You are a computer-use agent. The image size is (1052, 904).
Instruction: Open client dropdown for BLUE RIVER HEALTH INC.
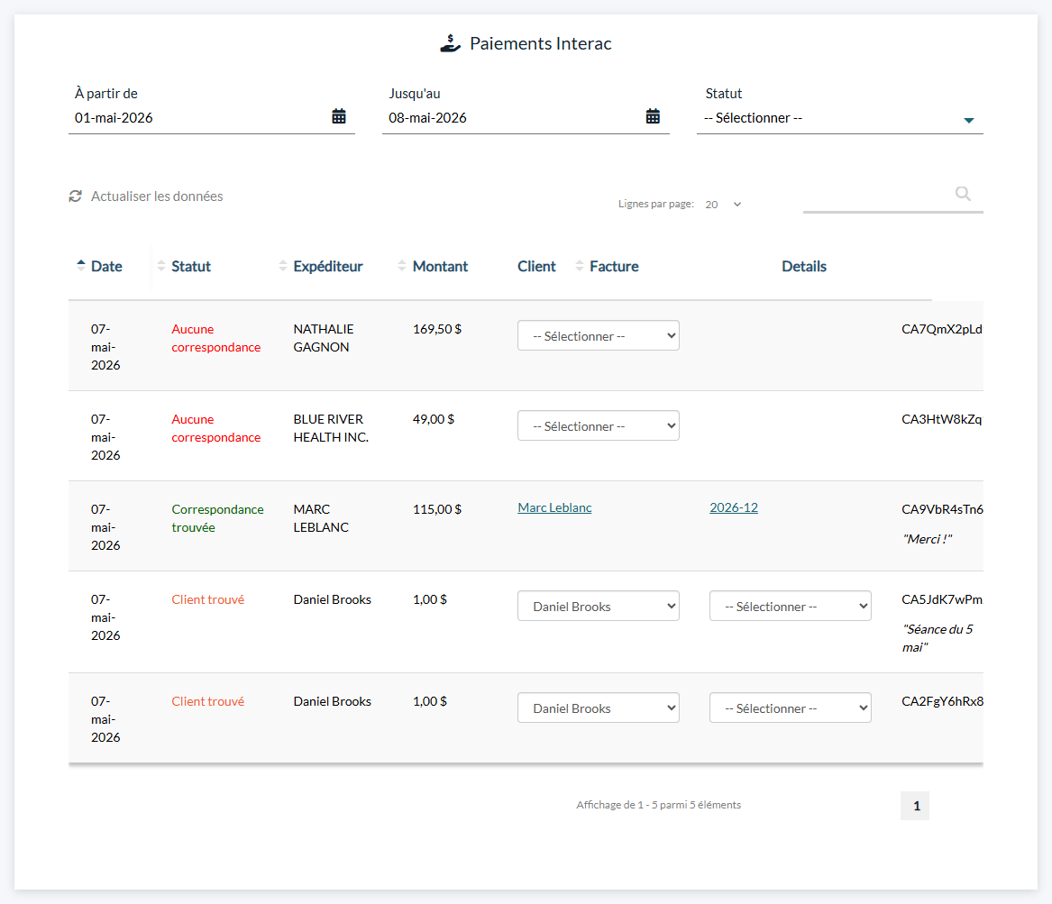[598, 425]
